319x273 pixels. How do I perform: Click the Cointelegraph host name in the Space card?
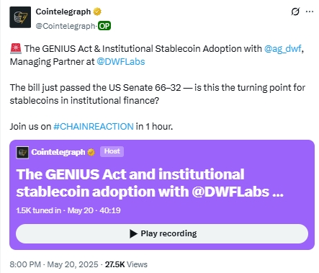click(x=58, y=152)
